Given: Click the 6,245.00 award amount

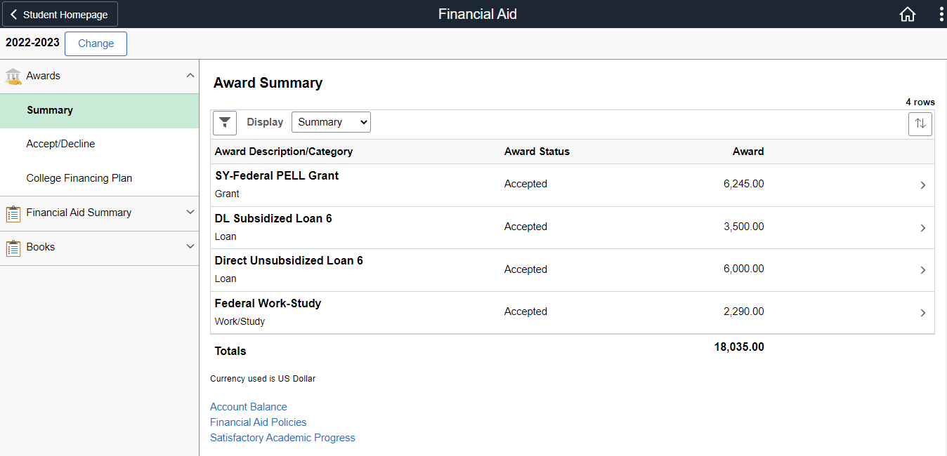Looking at the screenshot, I should coord(744,184).
